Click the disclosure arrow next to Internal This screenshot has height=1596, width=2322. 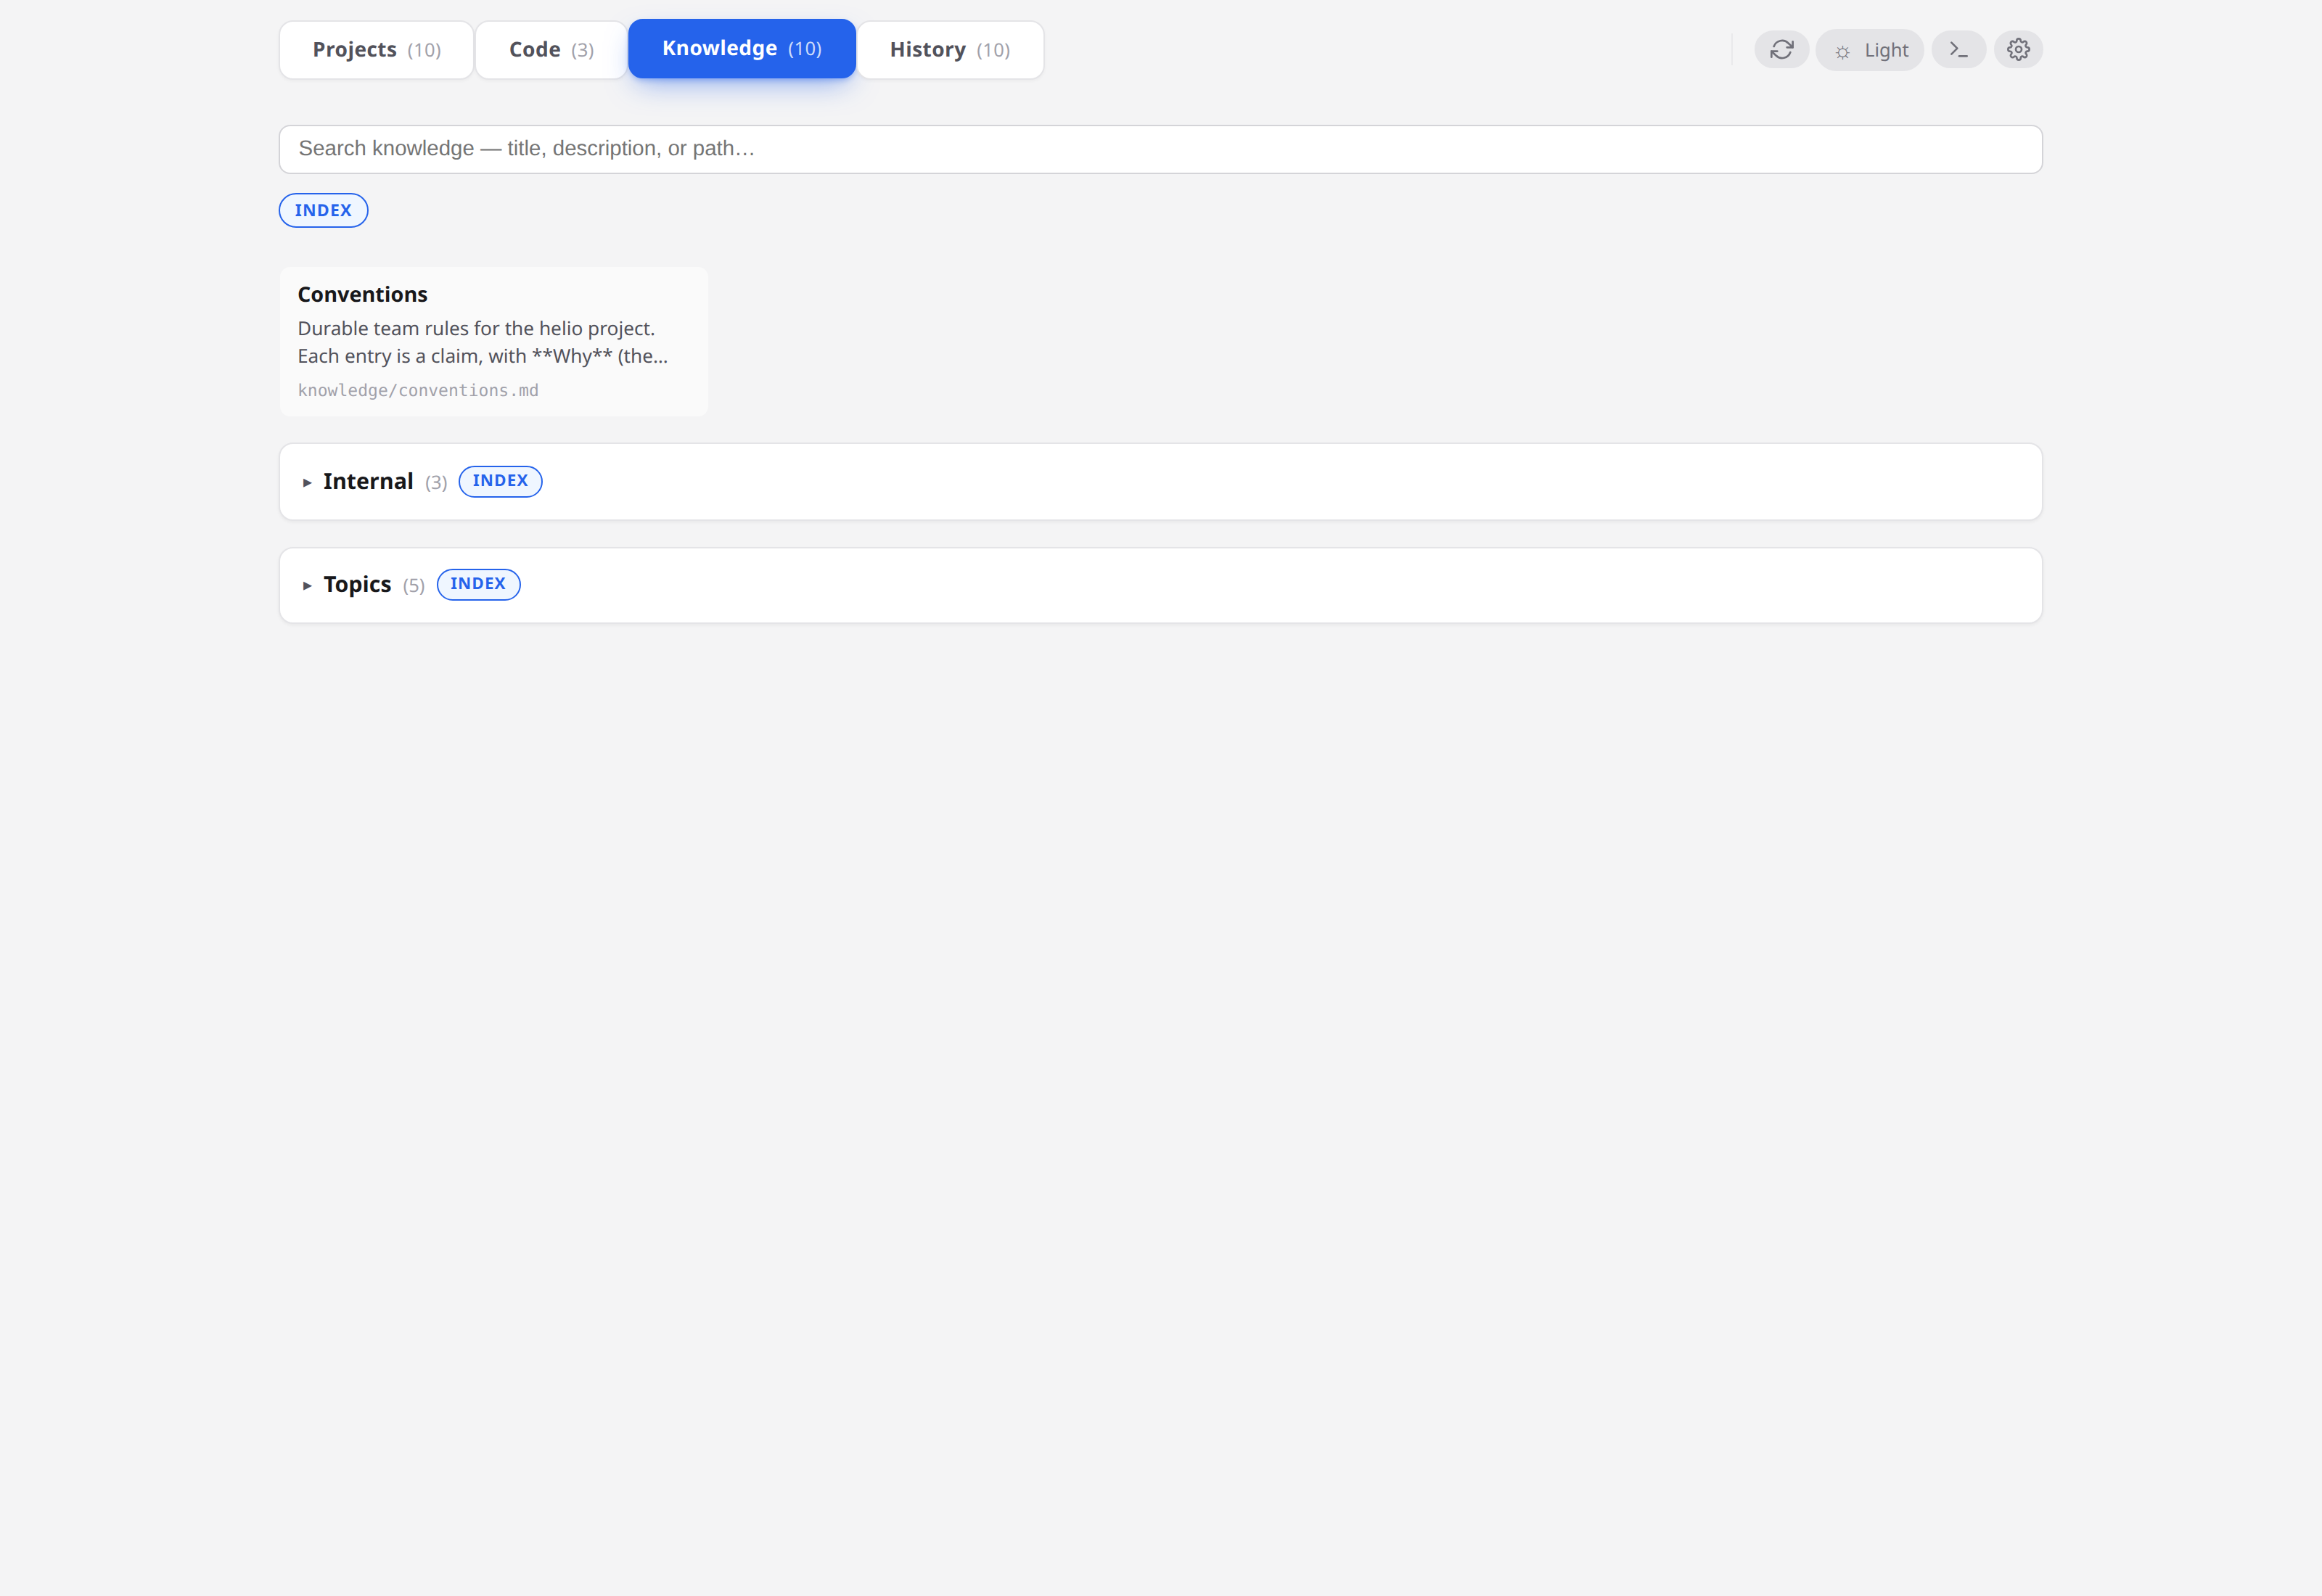coord(306,483)
